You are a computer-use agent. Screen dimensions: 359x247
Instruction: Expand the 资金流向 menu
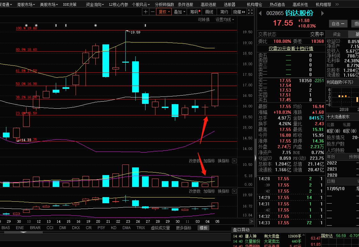click(x=95, y=4)
